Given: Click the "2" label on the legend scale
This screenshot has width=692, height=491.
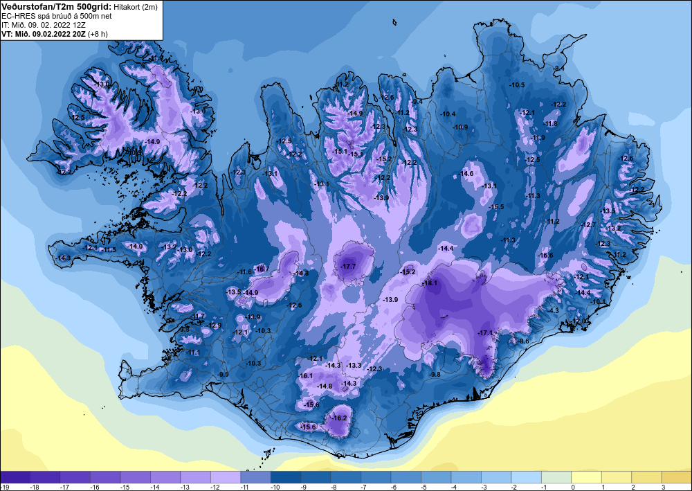Looking at the screenshot, I should (633, 487).
